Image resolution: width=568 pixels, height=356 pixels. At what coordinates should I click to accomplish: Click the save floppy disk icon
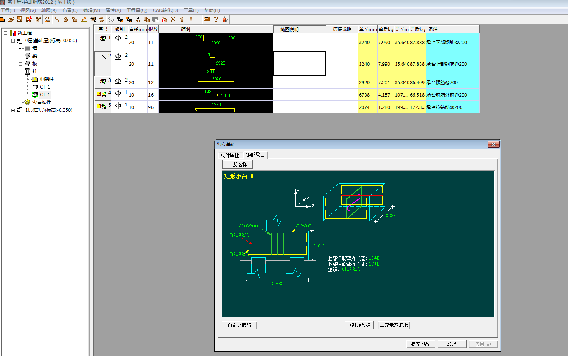pos(19,19)
